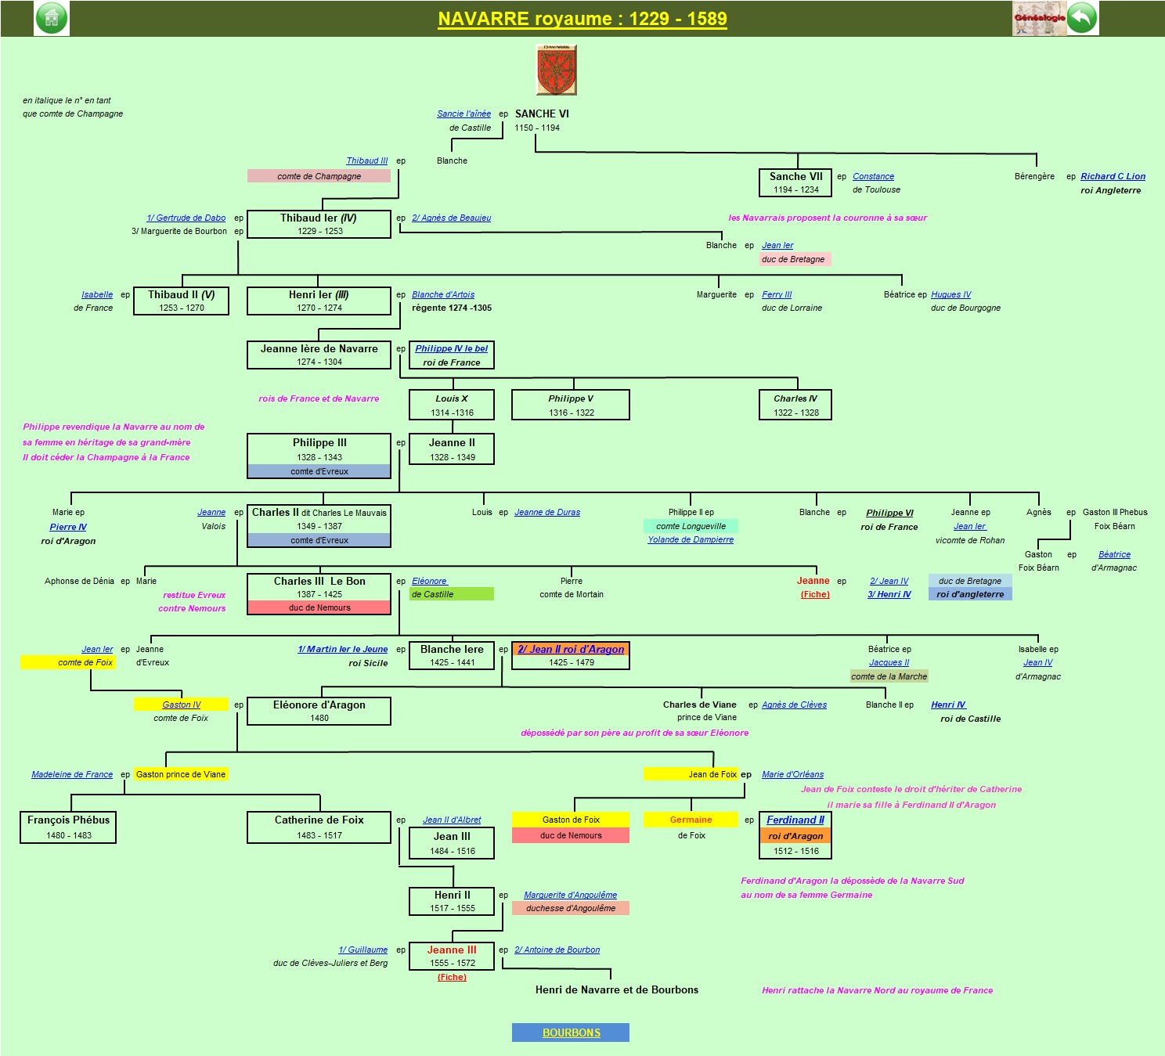
Task: Open Philippe VI roi de France link
Action: [x=889, y=513]
